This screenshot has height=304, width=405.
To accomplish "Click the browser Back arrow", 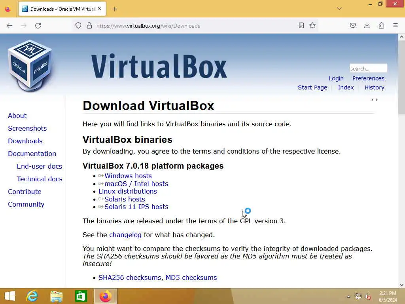I will (x=9, y=26).
